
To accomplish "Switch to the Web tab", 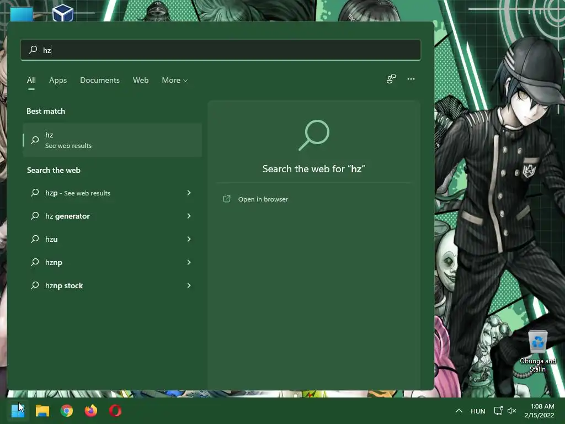I will coord(141,80).
